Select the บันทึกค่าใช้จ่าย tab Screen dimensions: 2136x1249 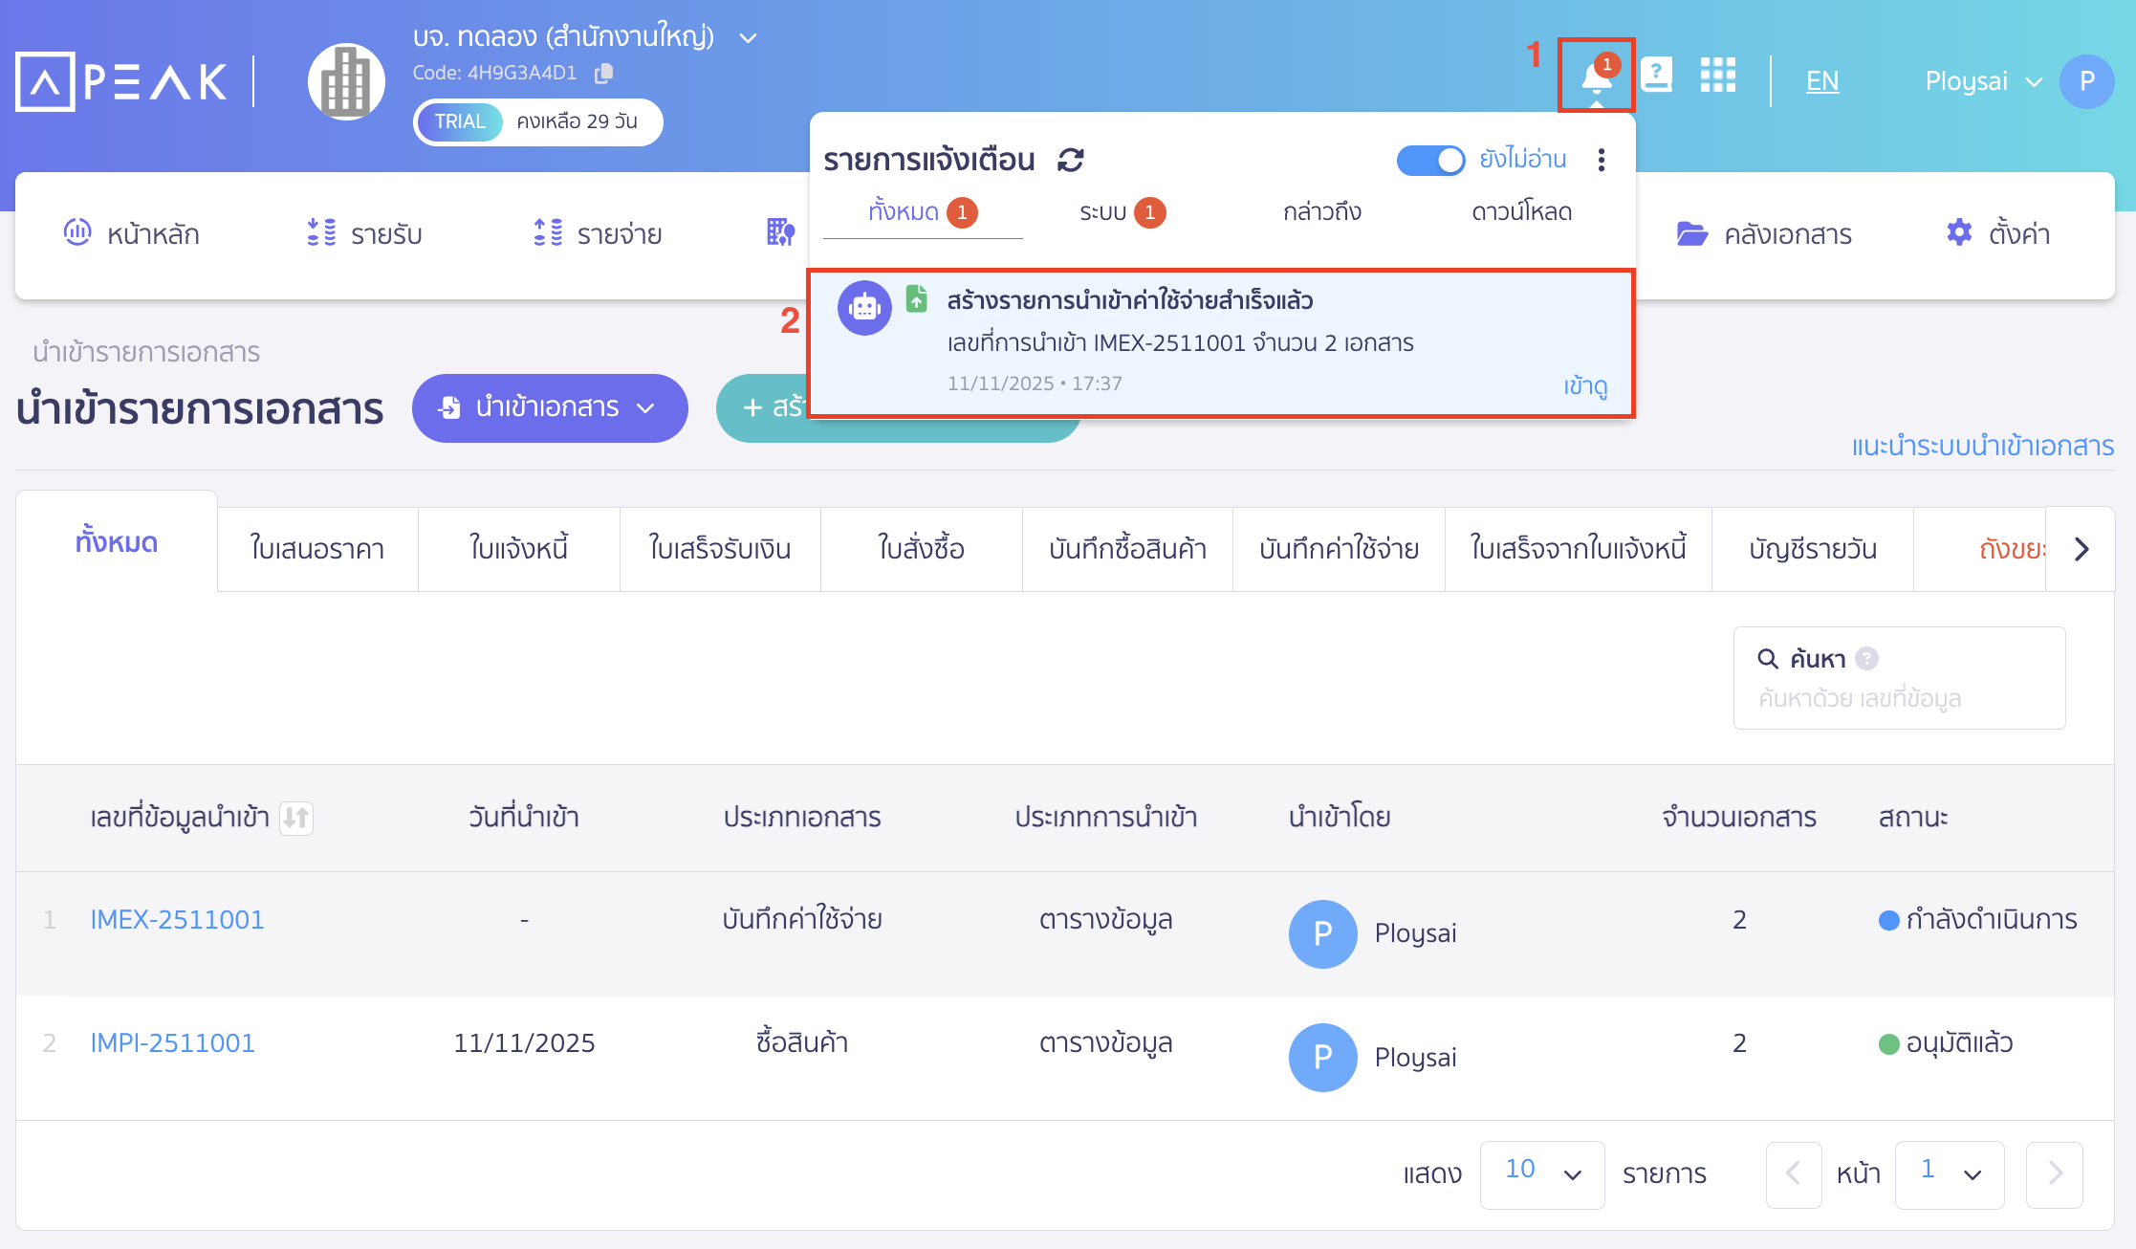point(1338,549)
